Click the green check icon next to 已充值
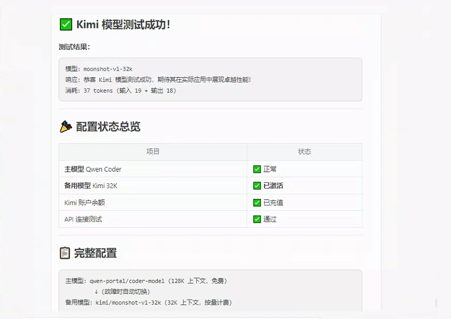This screenshot has height=319, width=451. [257, 203]
